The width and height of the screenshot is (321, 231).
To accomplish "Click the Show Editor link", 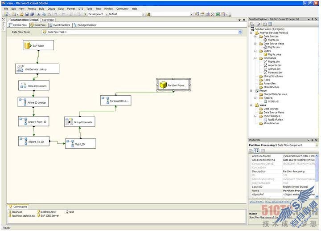I will (x=256, y=202).
